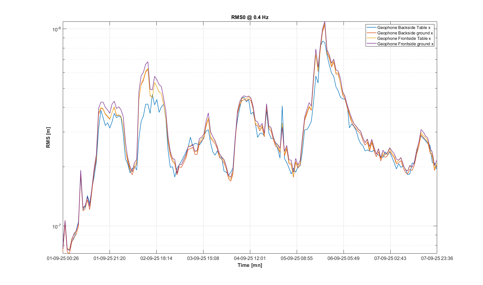The width and height of the screenshot is (483, 285).
Task: Click purple line sample in legend
Action: click(x=371, y=44)
